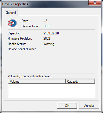Click the USB device type value
The width and height of the screenshot is (103, 113).
click(46, 26)
